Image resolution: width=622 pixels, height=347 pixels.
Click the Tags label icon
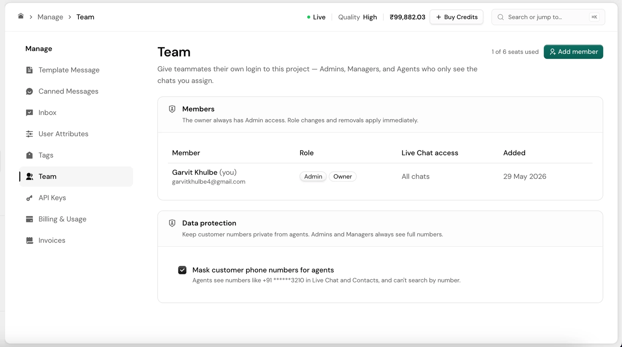(30, 155)
